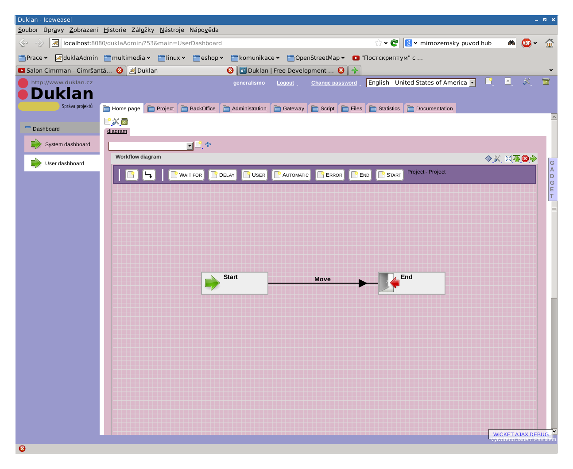The height and width of the screenshot is (469, 573).
Task: Click the Logout link
Action: (x=285, y=83)
